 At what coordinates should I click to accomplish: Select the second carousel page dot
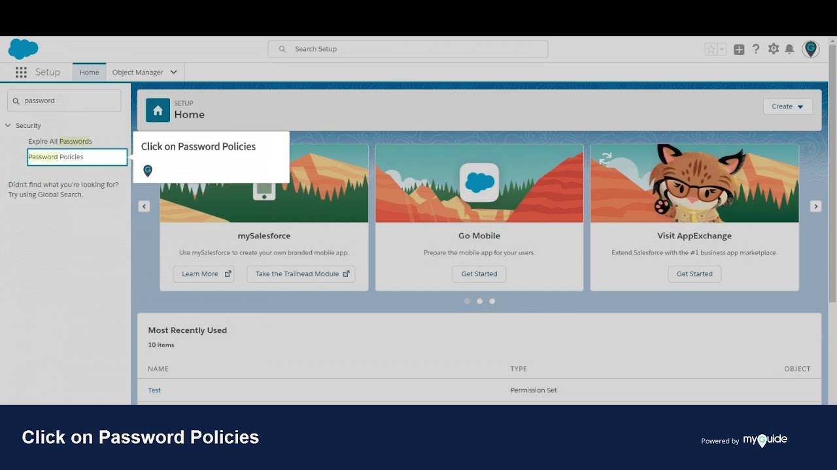pyautogui.click(x=479, y=301)
